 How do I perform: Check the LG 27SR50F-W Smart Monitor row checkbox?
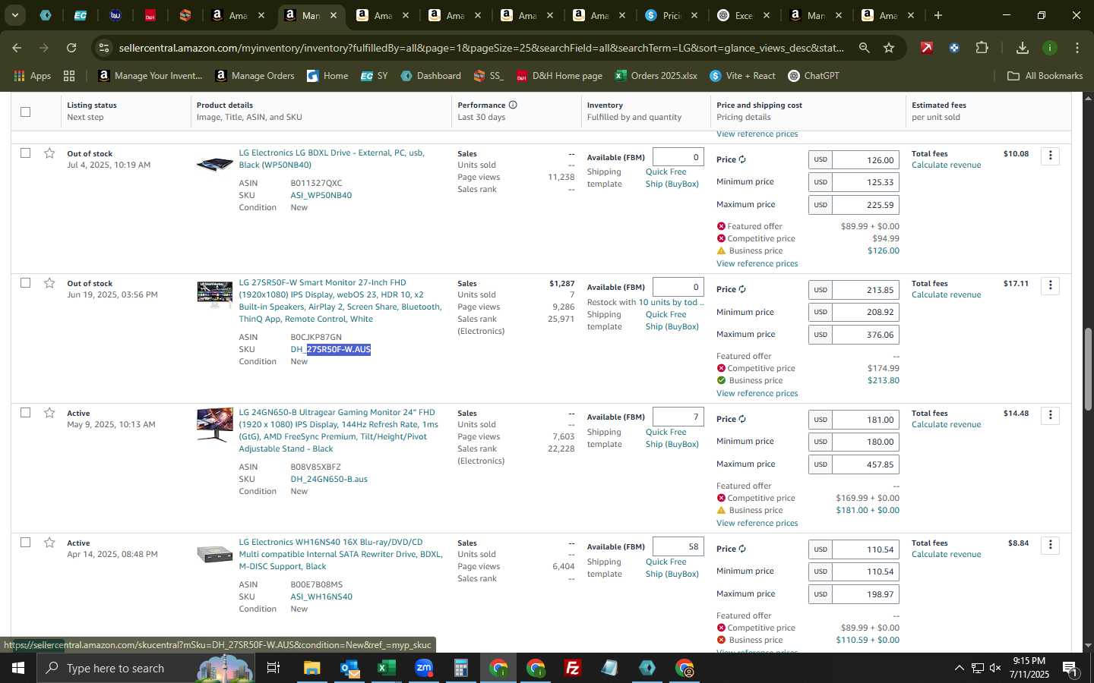pyautogui.click(x=25, y=283)
